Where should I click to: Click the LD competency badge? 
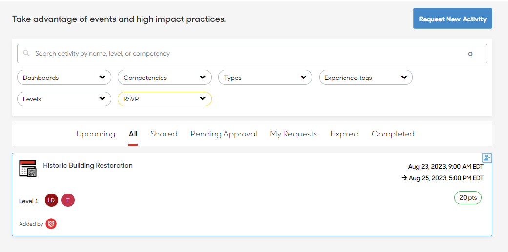point(51,200)
